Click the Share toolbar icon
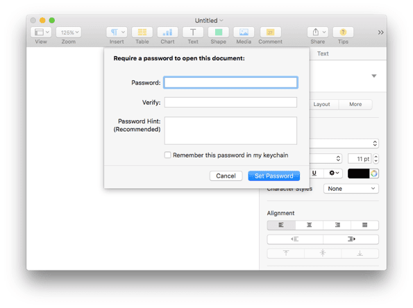The image size is (413, 308). (317, 33)
